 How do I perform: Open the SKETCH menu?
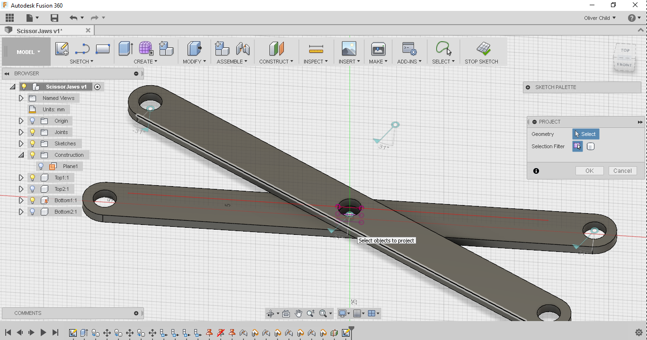click(81, 62)
